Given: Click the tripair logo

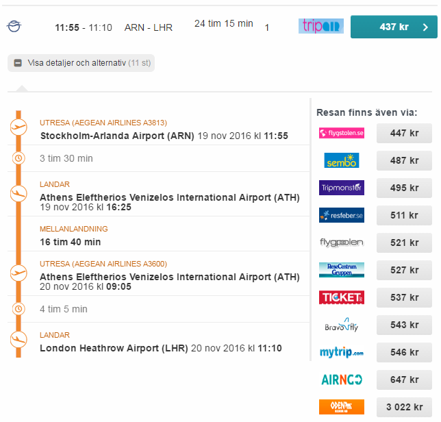Looking at the screenshot, I should (x=320, y=27).
